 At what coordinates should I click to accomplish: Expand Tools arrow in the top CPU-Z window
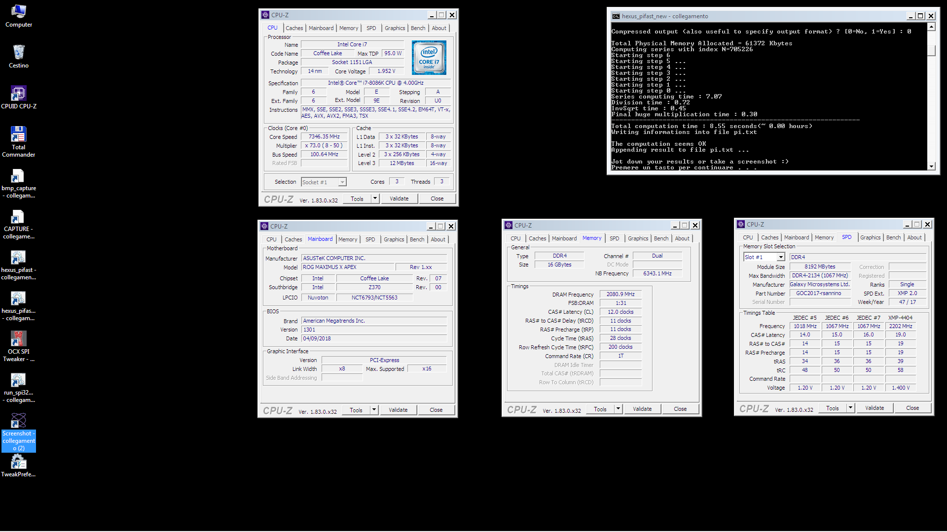click(375, 199)
